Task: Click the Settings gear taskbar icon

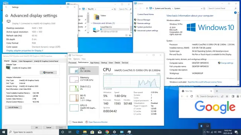Action: click(x=114, y=132)
